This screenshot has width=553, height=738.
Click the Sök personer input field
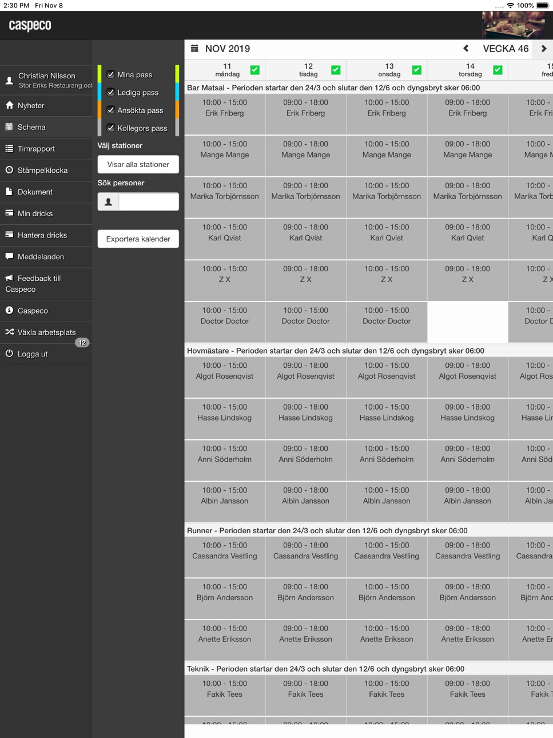[149, 201]
